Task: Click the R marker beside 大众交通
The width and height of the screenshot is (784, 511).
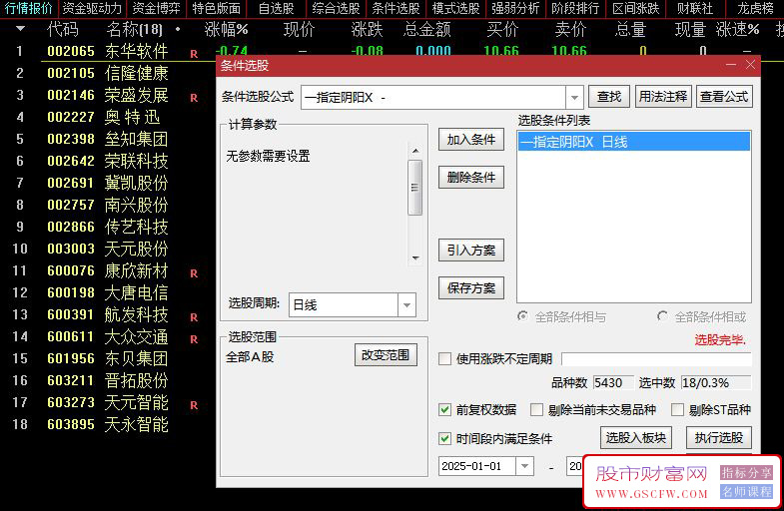Action: pyautogui.click(x=194, y=339)
